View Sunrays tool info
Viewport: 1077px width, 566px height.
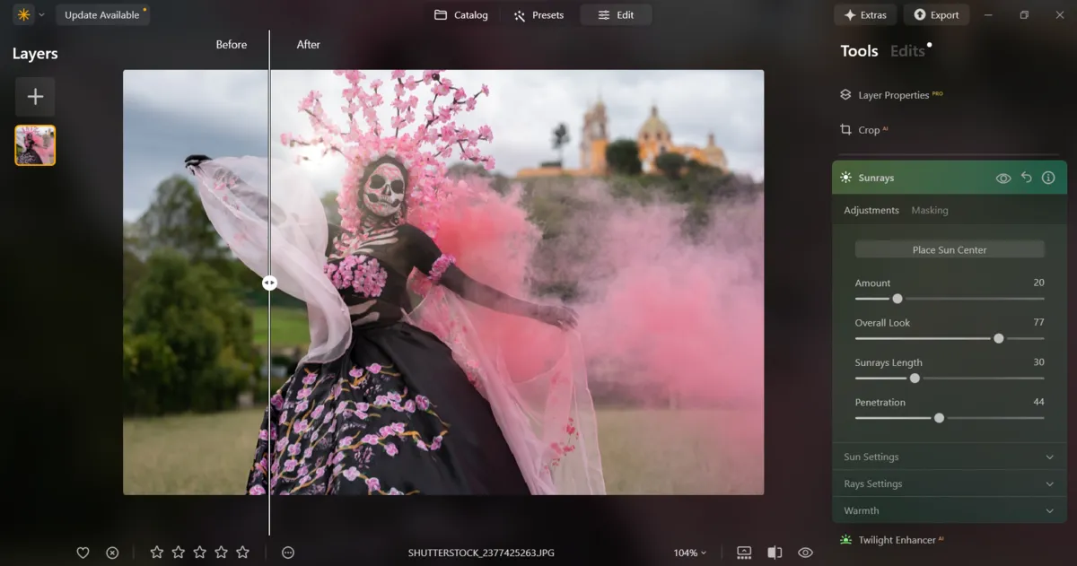(1047, 178)
